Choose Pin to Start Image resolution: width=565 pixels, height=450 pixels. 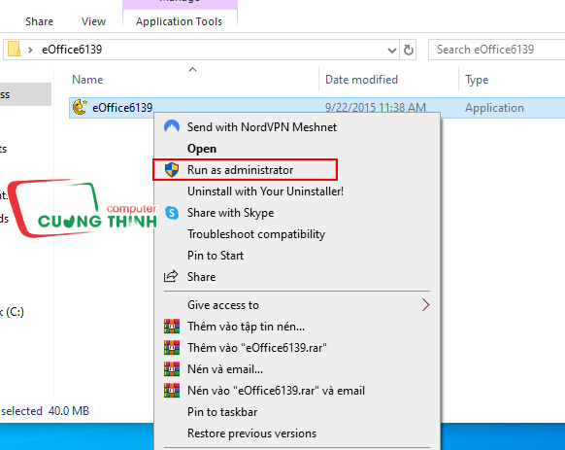pos(216,256)
